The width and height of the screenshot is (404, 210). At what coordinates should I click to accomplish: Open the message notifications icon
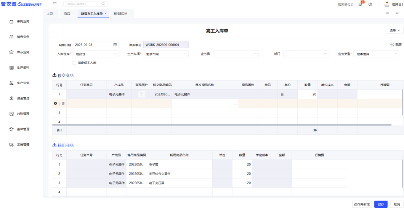click(361, 4)
